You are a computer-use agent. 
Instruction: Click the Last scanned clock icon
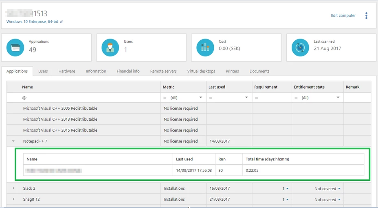[x=301, y=48]
